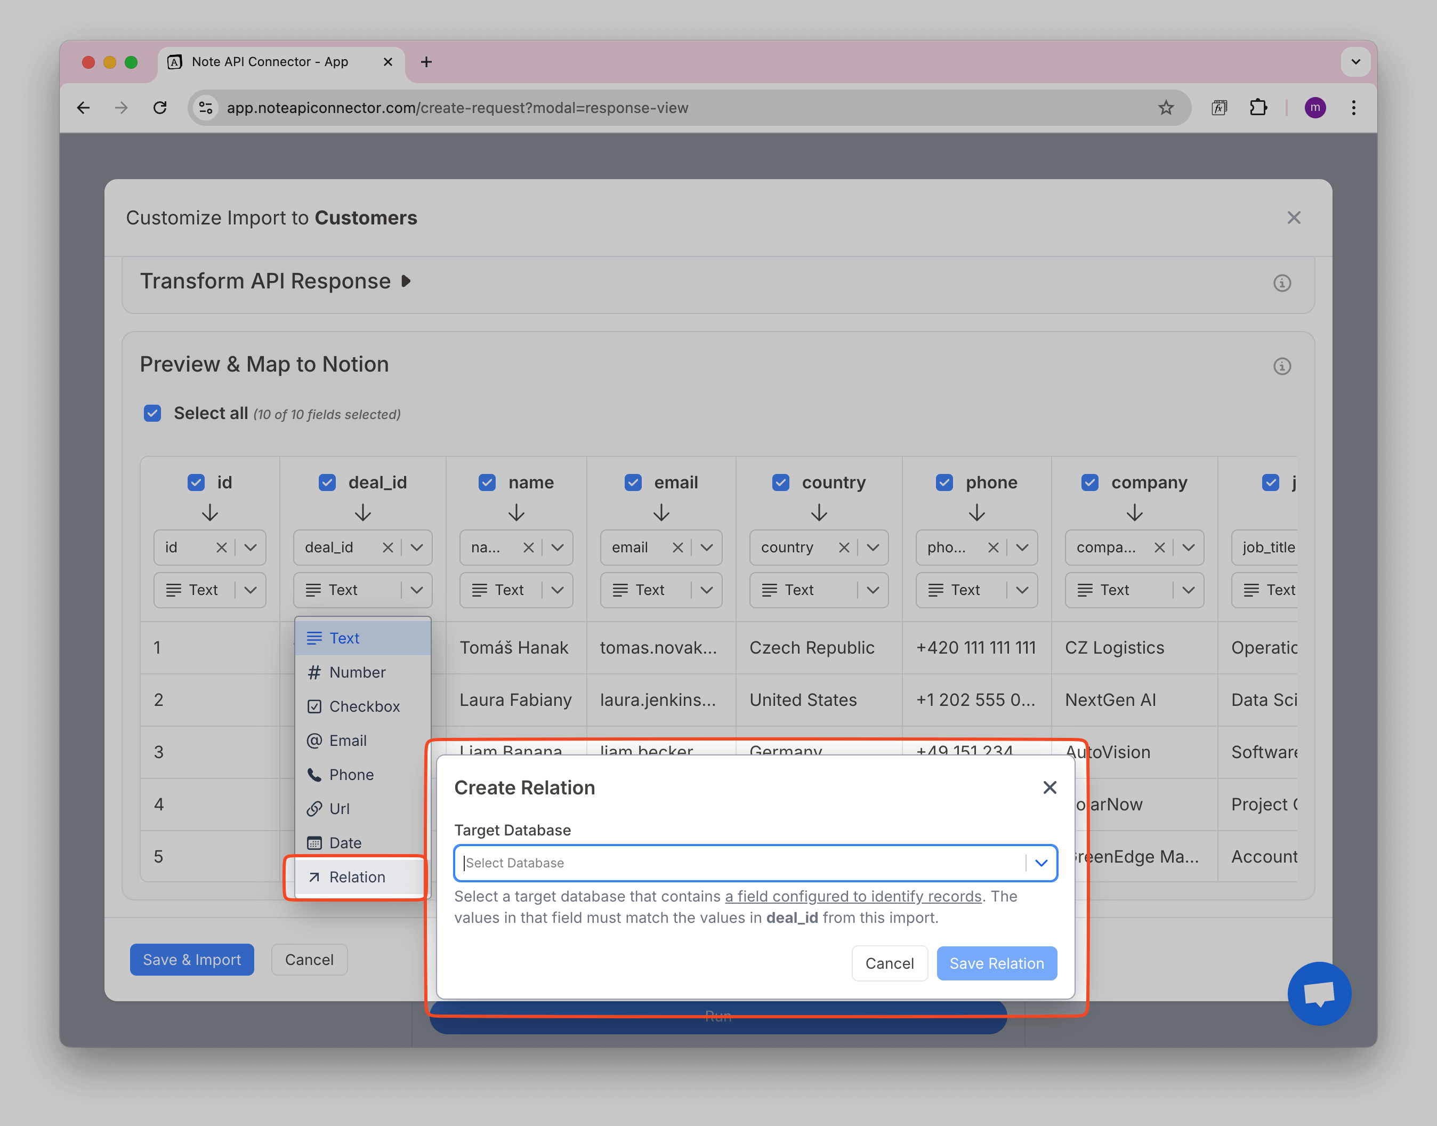This screenshot has height=1126, width=1437.
Task: Bookmark page with the star icon
Action: pyautogui.click(x=1165, y=108)
